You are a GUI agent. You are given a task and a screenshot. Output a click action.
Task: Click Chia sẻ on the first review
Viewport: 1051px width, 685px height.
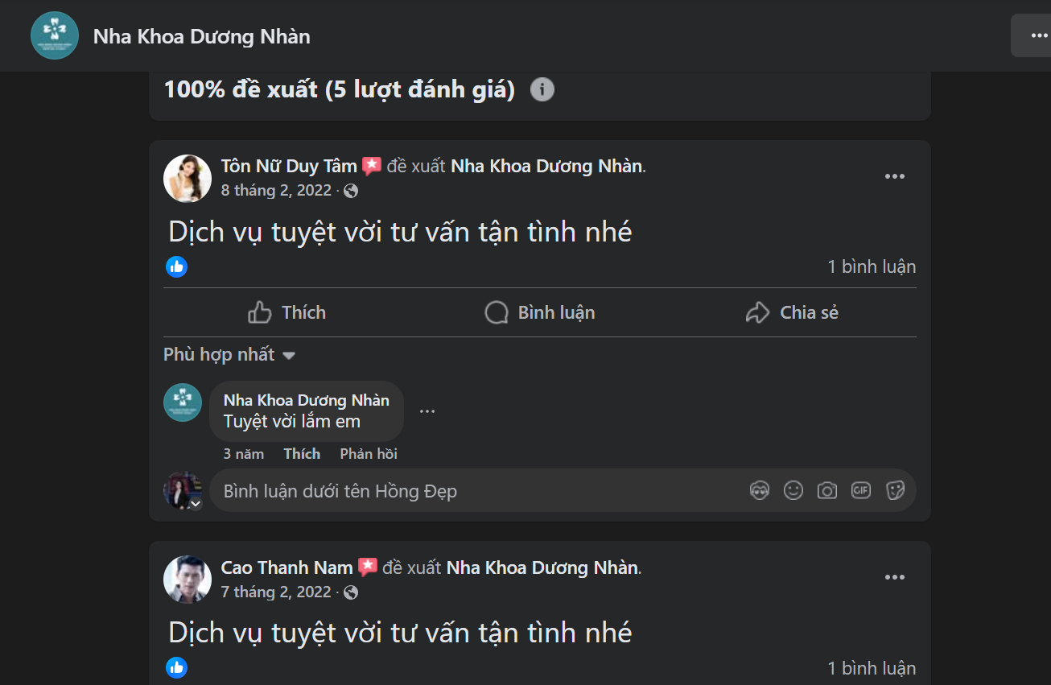(x=791, y=312)
